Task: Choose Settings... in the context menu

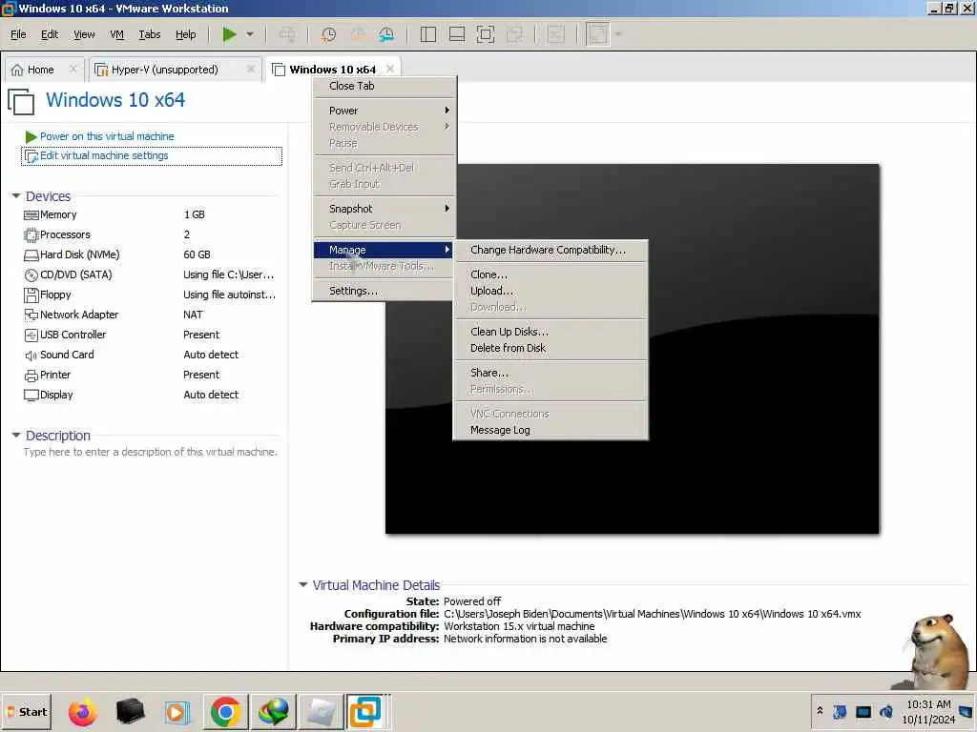Action: pos(385,291)
